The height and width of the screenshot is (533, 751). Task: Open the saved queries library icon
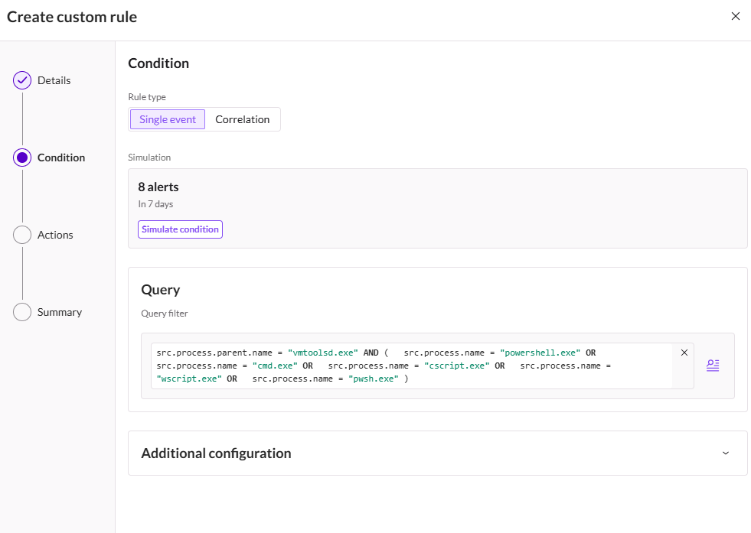[713, 366]
